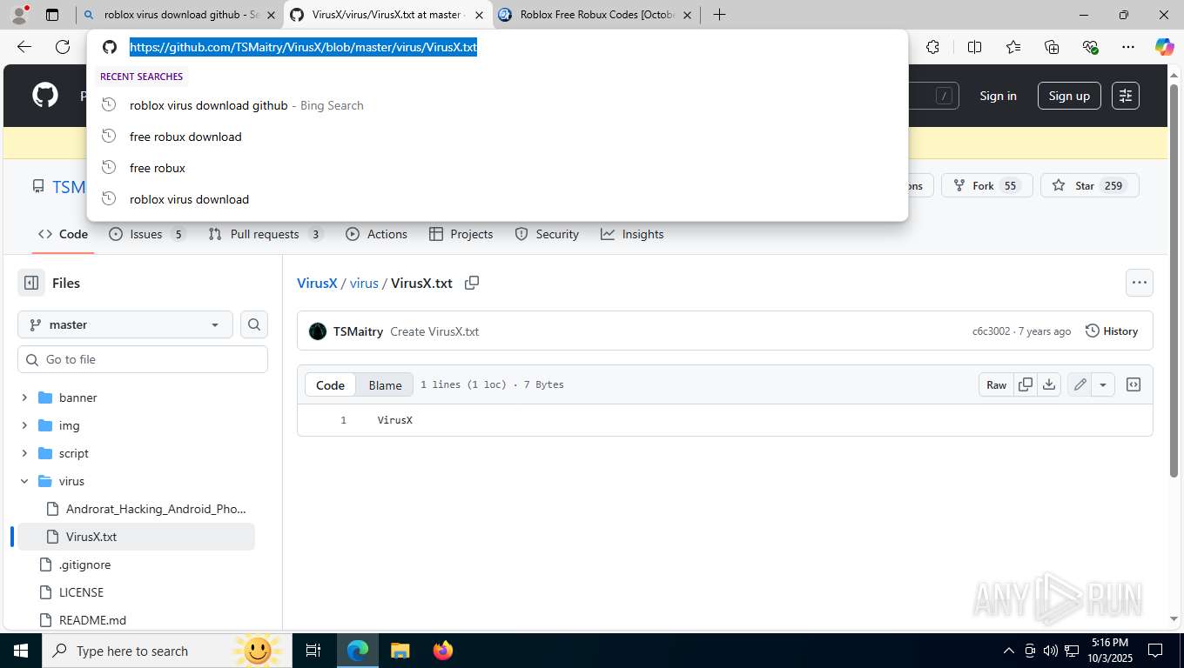Open the Issues tab

(147, 234)
